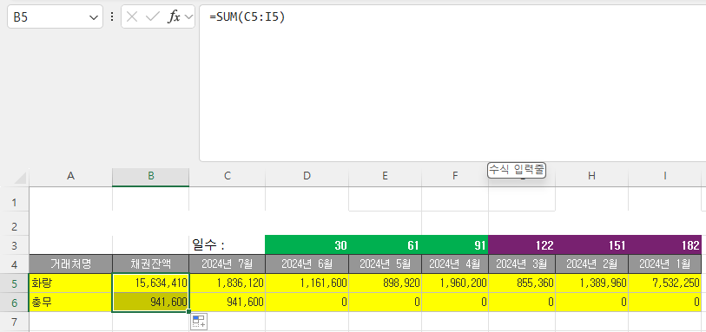This screenshot has width=706, height=332.
Task: Click cell C6 showing 941,600
Action: (228, 303)
